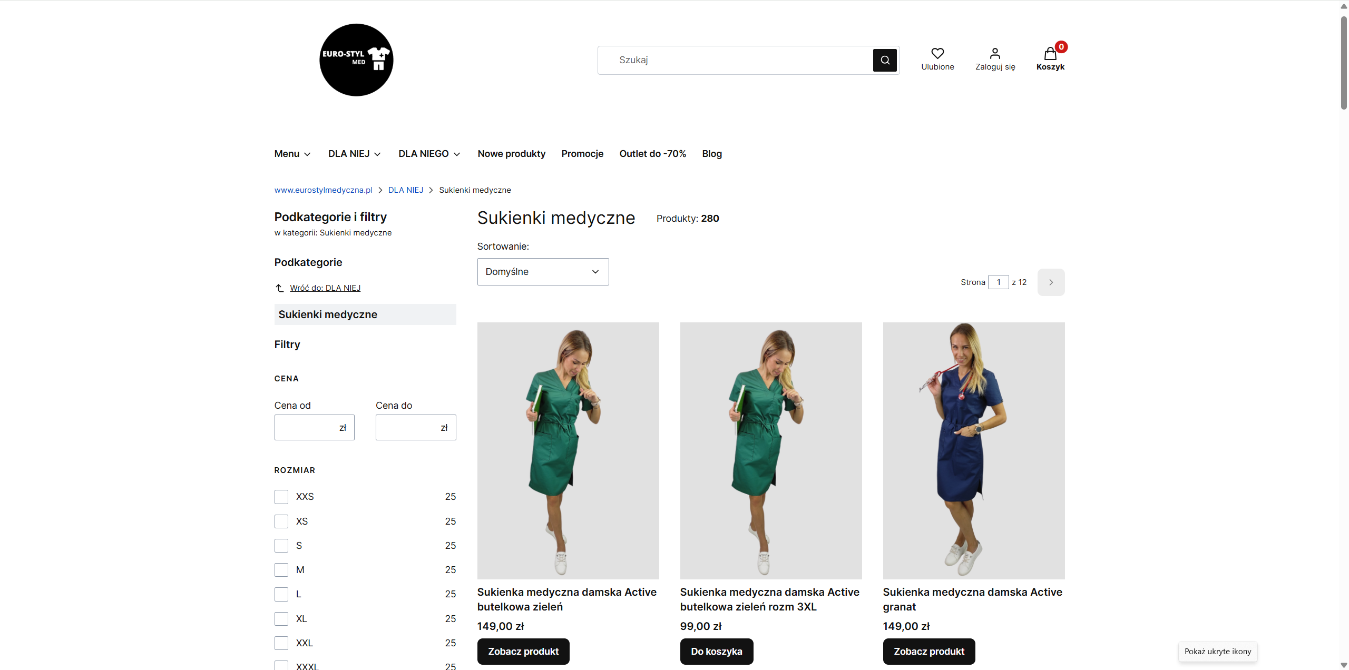The image size is (1349, 670).
Task: Open breadcrumb link www.eurostylmedyczna.pl
Action: point(323,190)
